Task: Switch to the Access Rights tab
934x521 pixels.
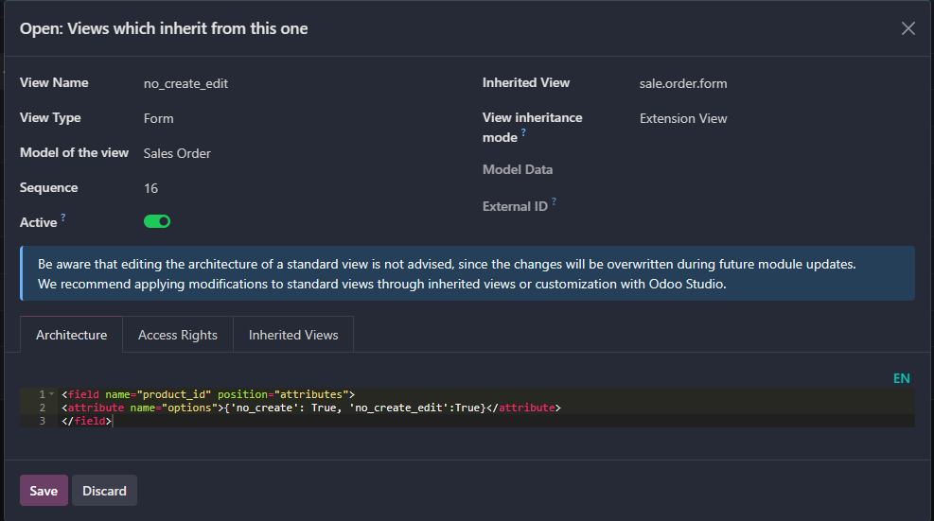Action: pyautogui.click(x=178, y=335)
